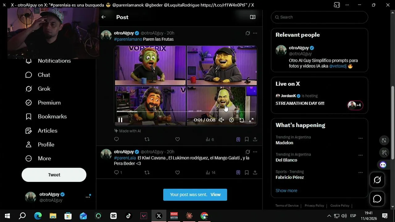Open taskbar volume control
The height and width of the screenshot is (222, 395).
click(344, 216)
